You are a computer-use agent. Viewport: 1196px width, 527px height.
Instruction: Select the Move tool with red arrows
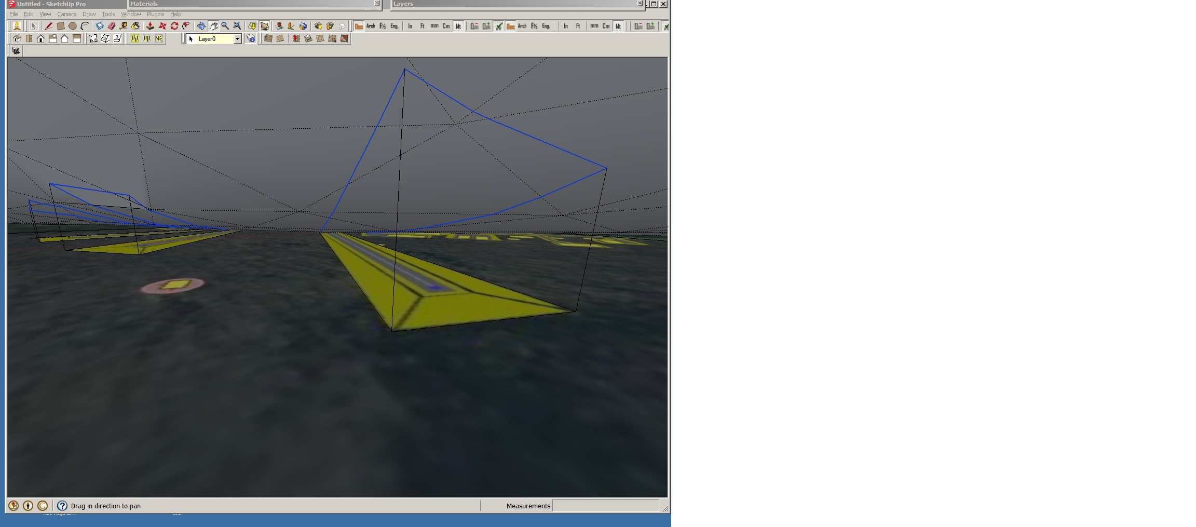coord(162,26)
